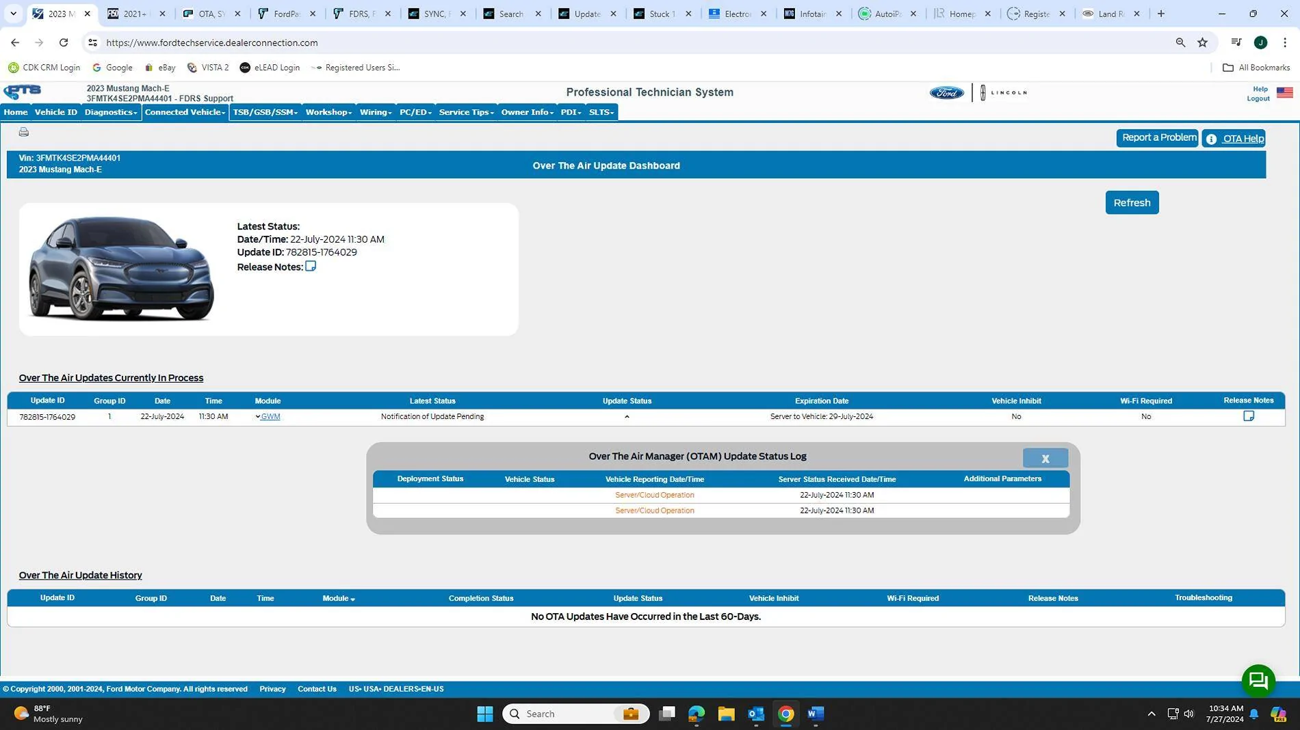Screen dimensions: 1300x730
Task: Open Chrome three-dot menu
Action: tap(1284, 42)
